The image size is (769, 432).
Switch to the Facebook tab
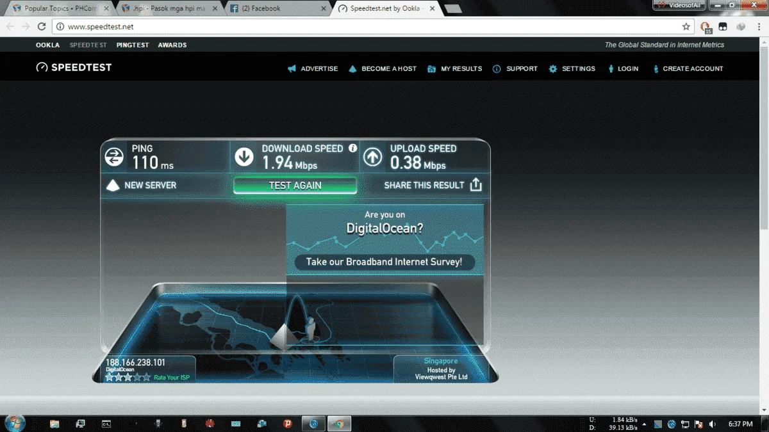pyautogui.click(x=279, y=8)
